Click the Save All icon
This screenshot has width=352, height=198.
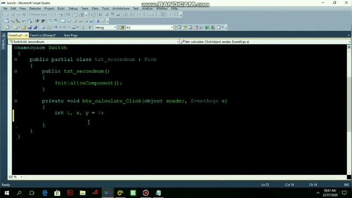click(35, 28)
